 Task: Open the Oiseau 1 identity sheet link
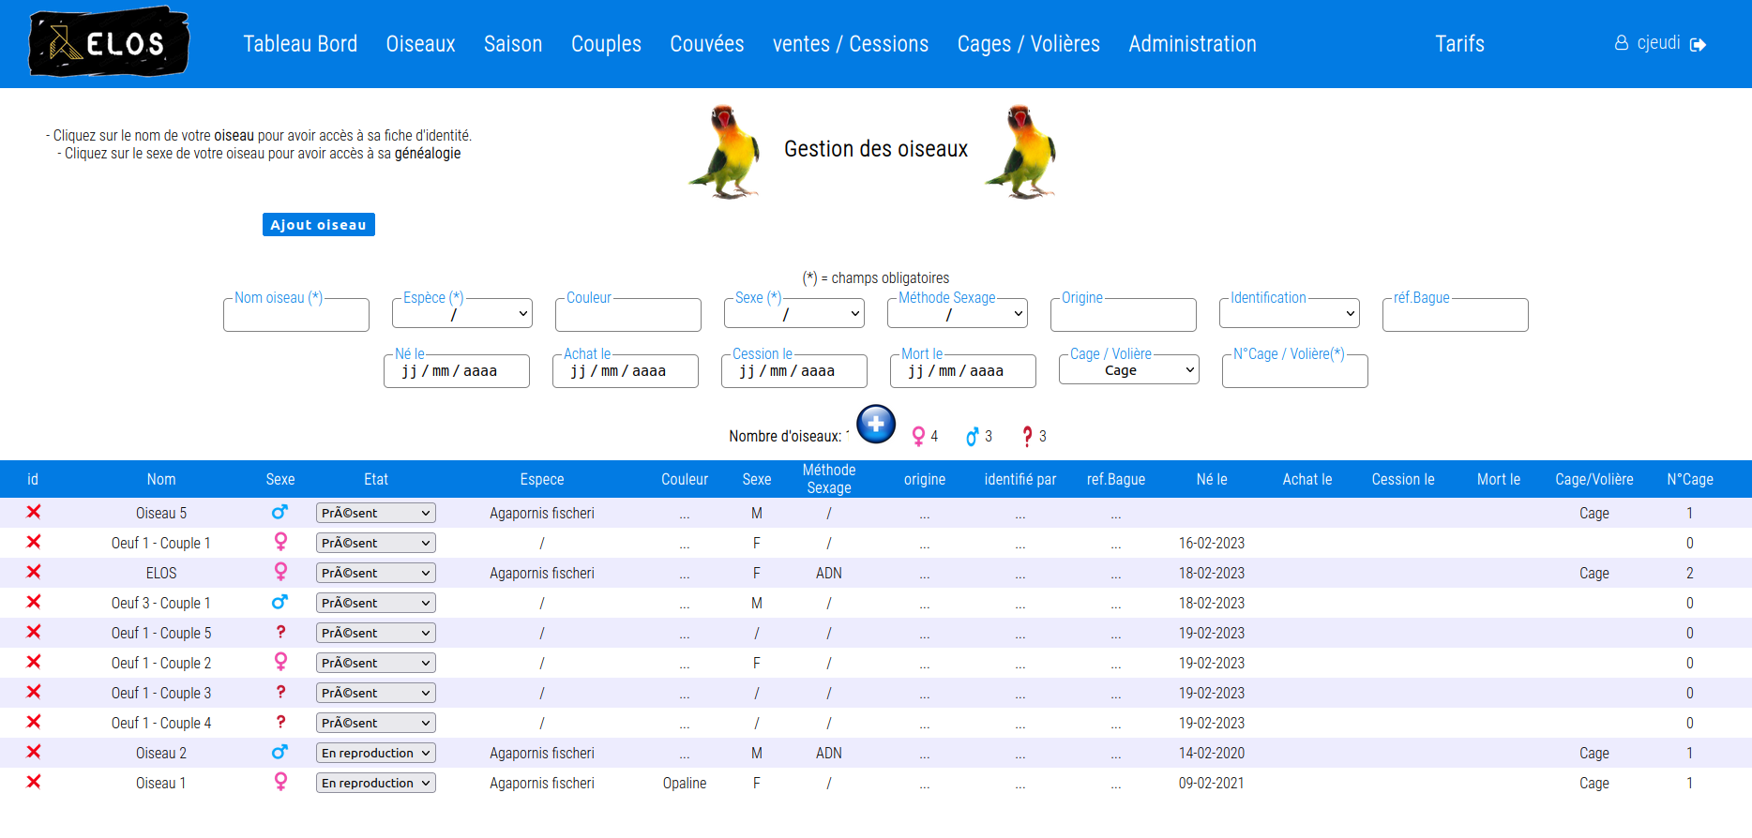(x=161, y=783)
